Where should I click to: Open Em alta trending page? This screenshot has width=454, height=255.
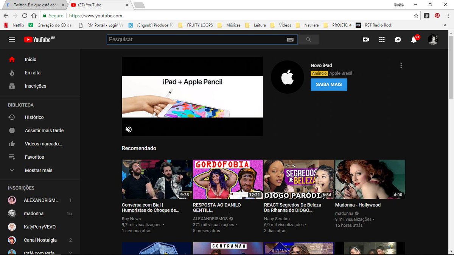[40, 73]
